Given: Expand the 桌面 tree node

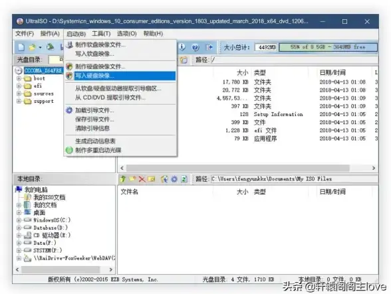Looking at the screenshot, I should coord(19,212).
